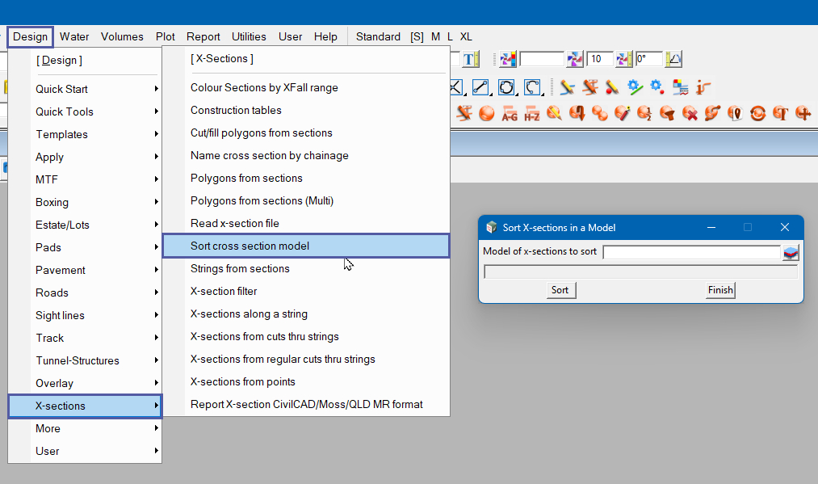
Task: Select the two-point line tool icon
Action: coord(481,86)
